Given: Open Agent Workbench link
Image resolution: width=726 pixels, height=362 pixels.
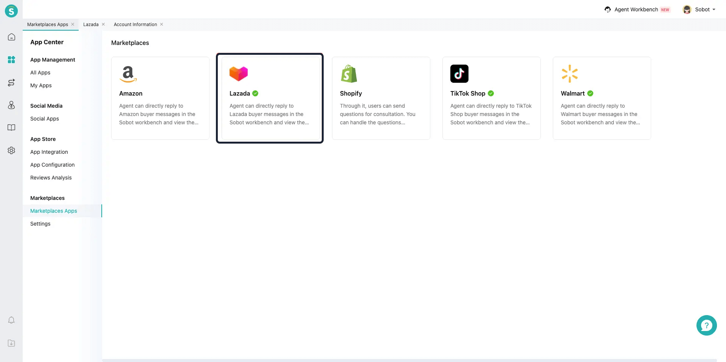Looking at the screenshot, I should 636,9.
